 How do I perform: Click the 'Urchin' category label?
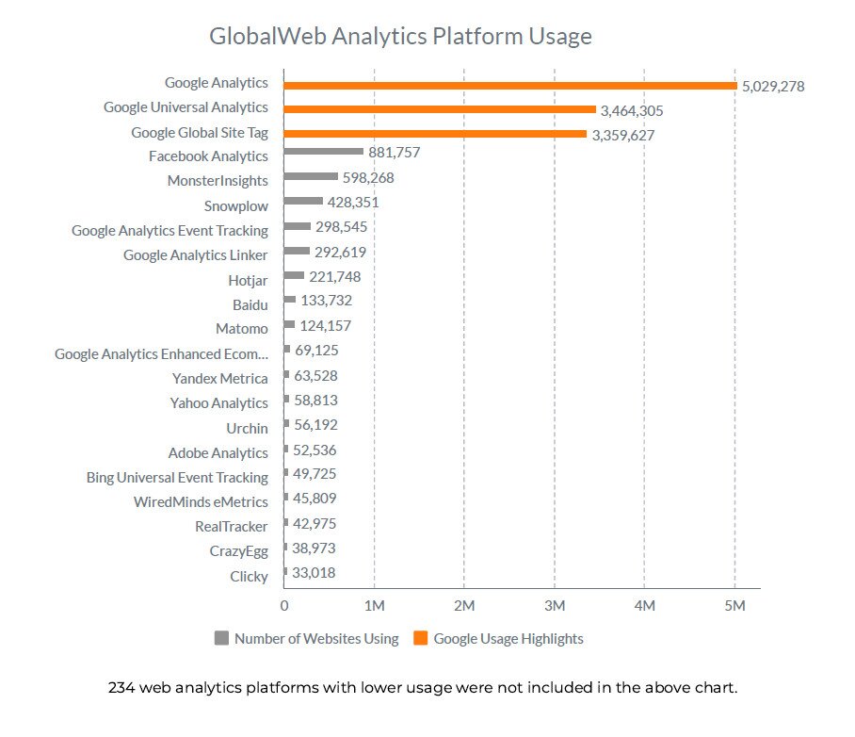(x=247, y=429)
